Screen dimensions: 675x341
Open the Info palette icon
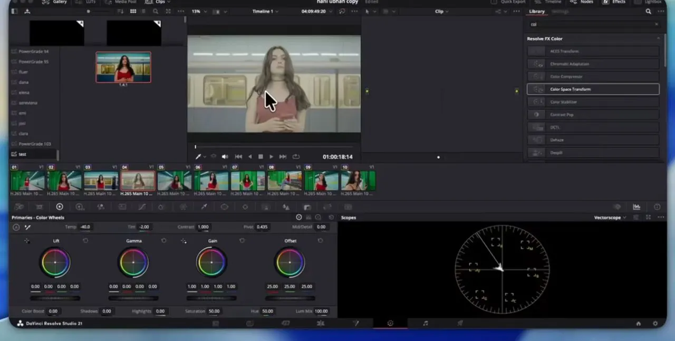[657, 207]
